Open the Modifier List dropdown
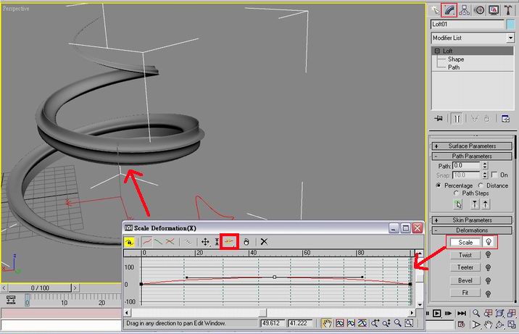 (471, 38)
